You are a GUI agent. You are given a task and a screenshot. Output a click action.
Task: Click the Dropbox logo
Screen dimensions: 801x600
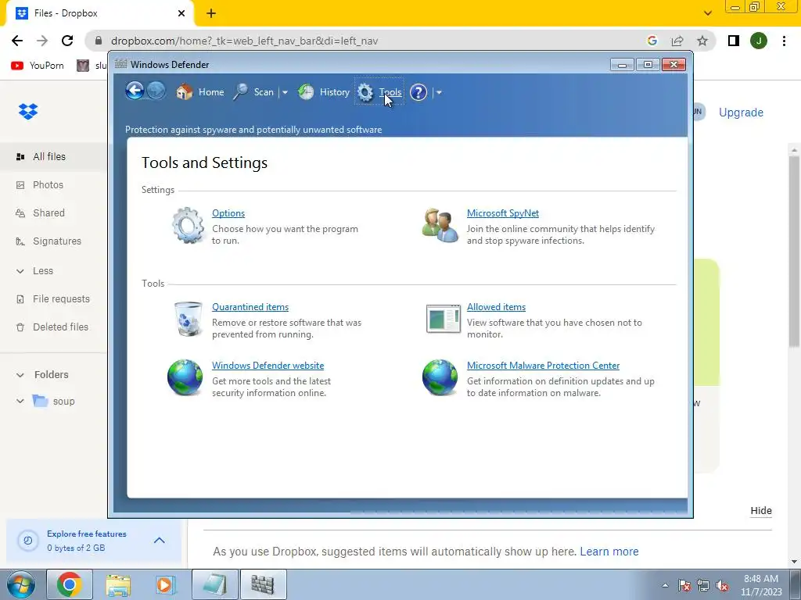[28, 111]
